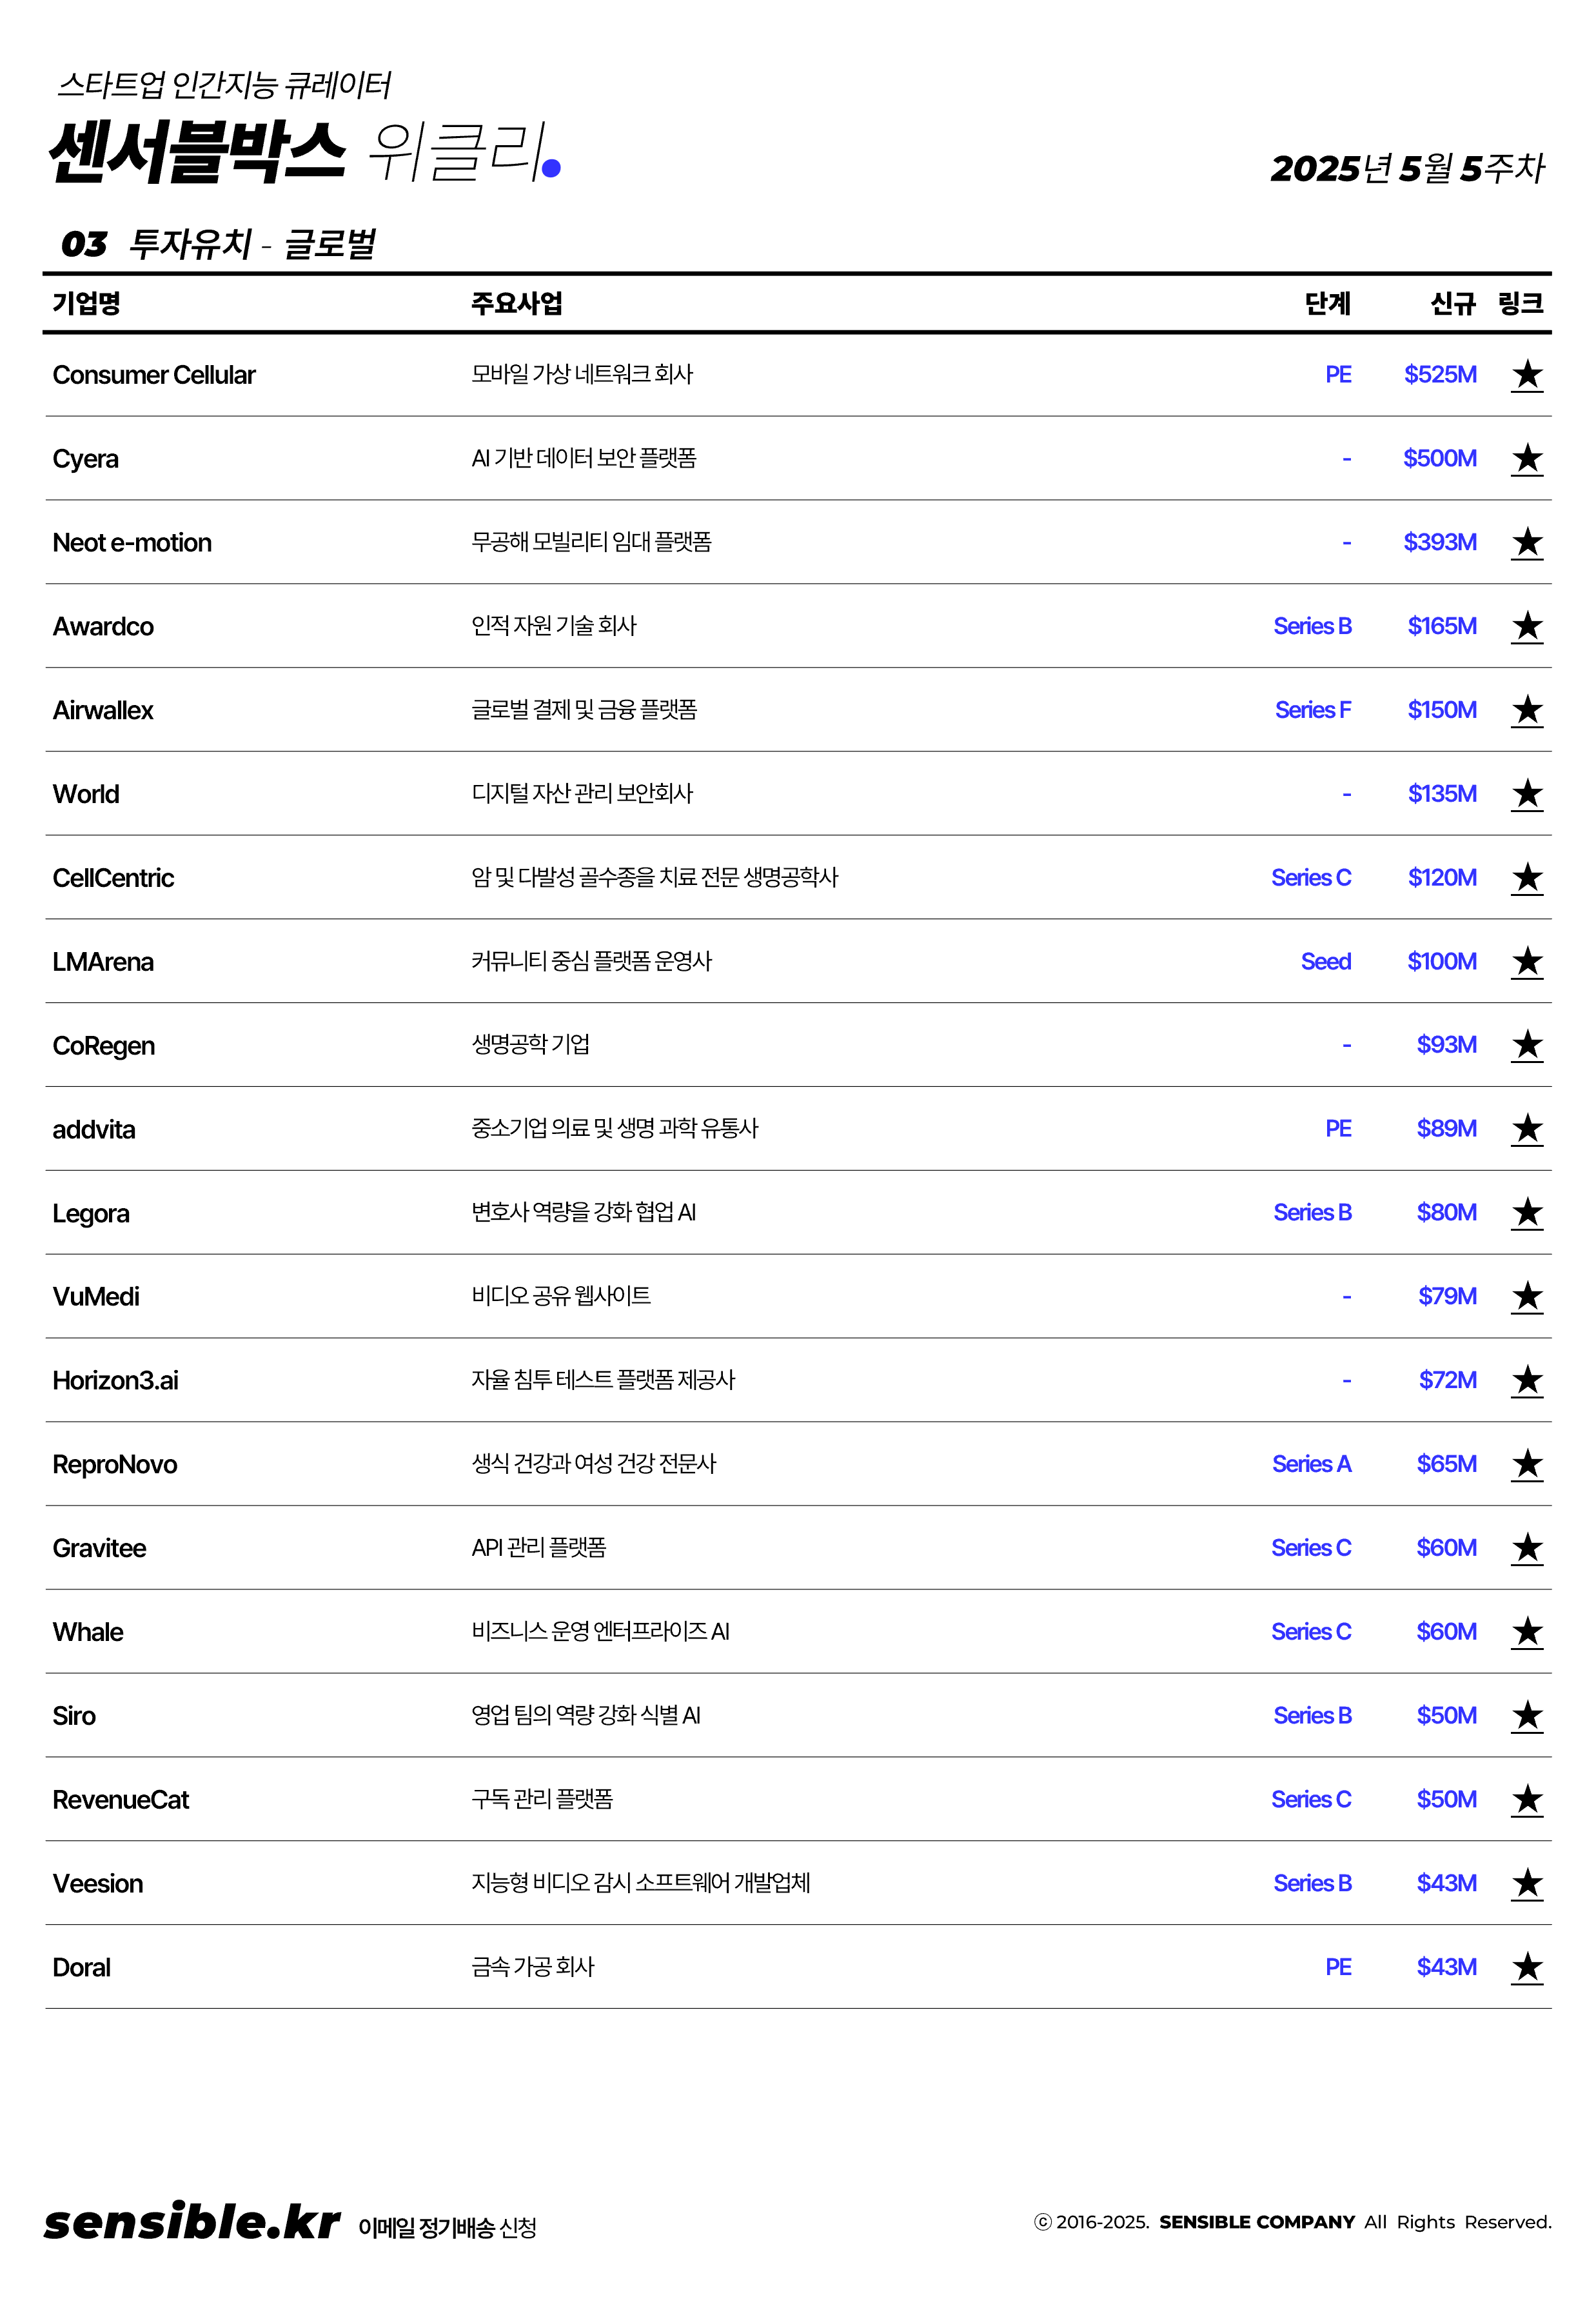Open the Airwallex row star link

point(1526,710)
